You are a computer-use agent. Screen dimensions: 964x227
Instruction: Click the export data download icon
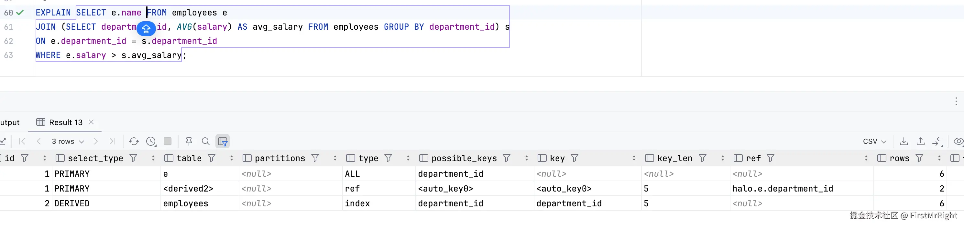pos(904,141)
